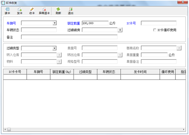
Task: Click the 收卡 (collect card) pencil icon
Action: 32,9
